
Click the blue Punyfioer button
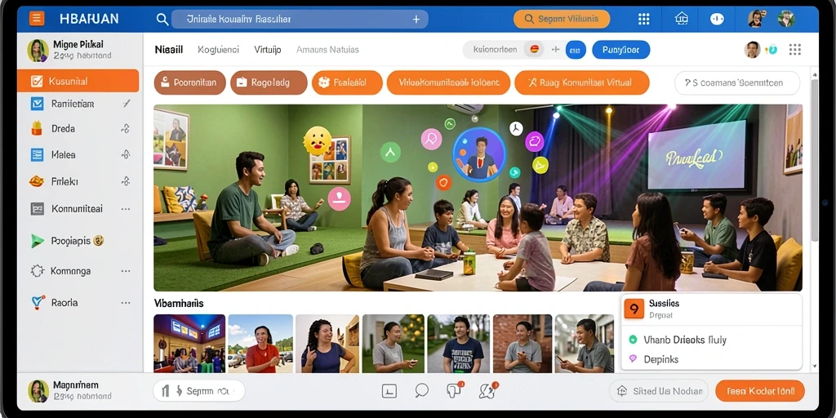(620, 50)
